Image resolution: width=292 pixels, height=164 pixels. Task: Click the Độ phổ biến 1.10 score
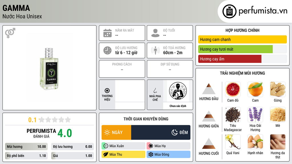point(27,156)
